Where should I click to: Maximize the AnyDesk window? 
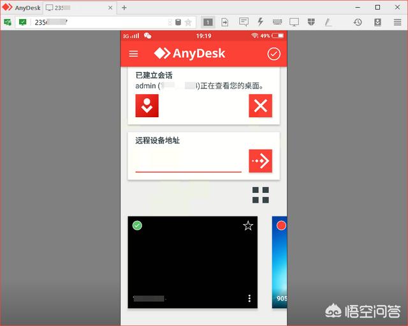click(x=377, y=8)
